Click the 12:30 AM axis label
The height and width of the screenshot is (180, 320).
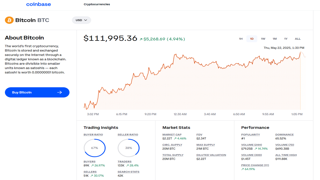point(180,114)
